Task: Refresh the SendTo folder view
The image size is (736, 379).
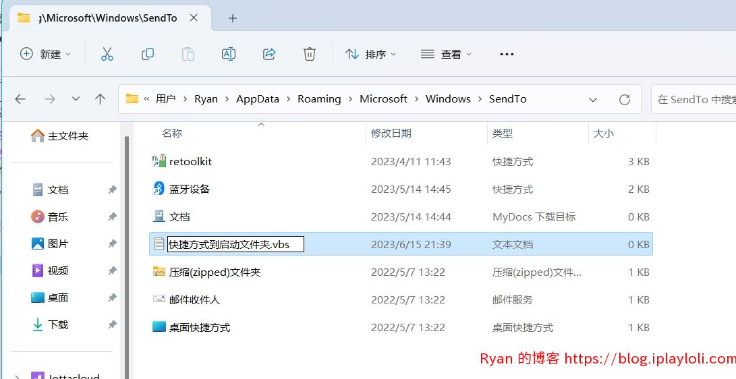Action: click(x=624, y=99)
